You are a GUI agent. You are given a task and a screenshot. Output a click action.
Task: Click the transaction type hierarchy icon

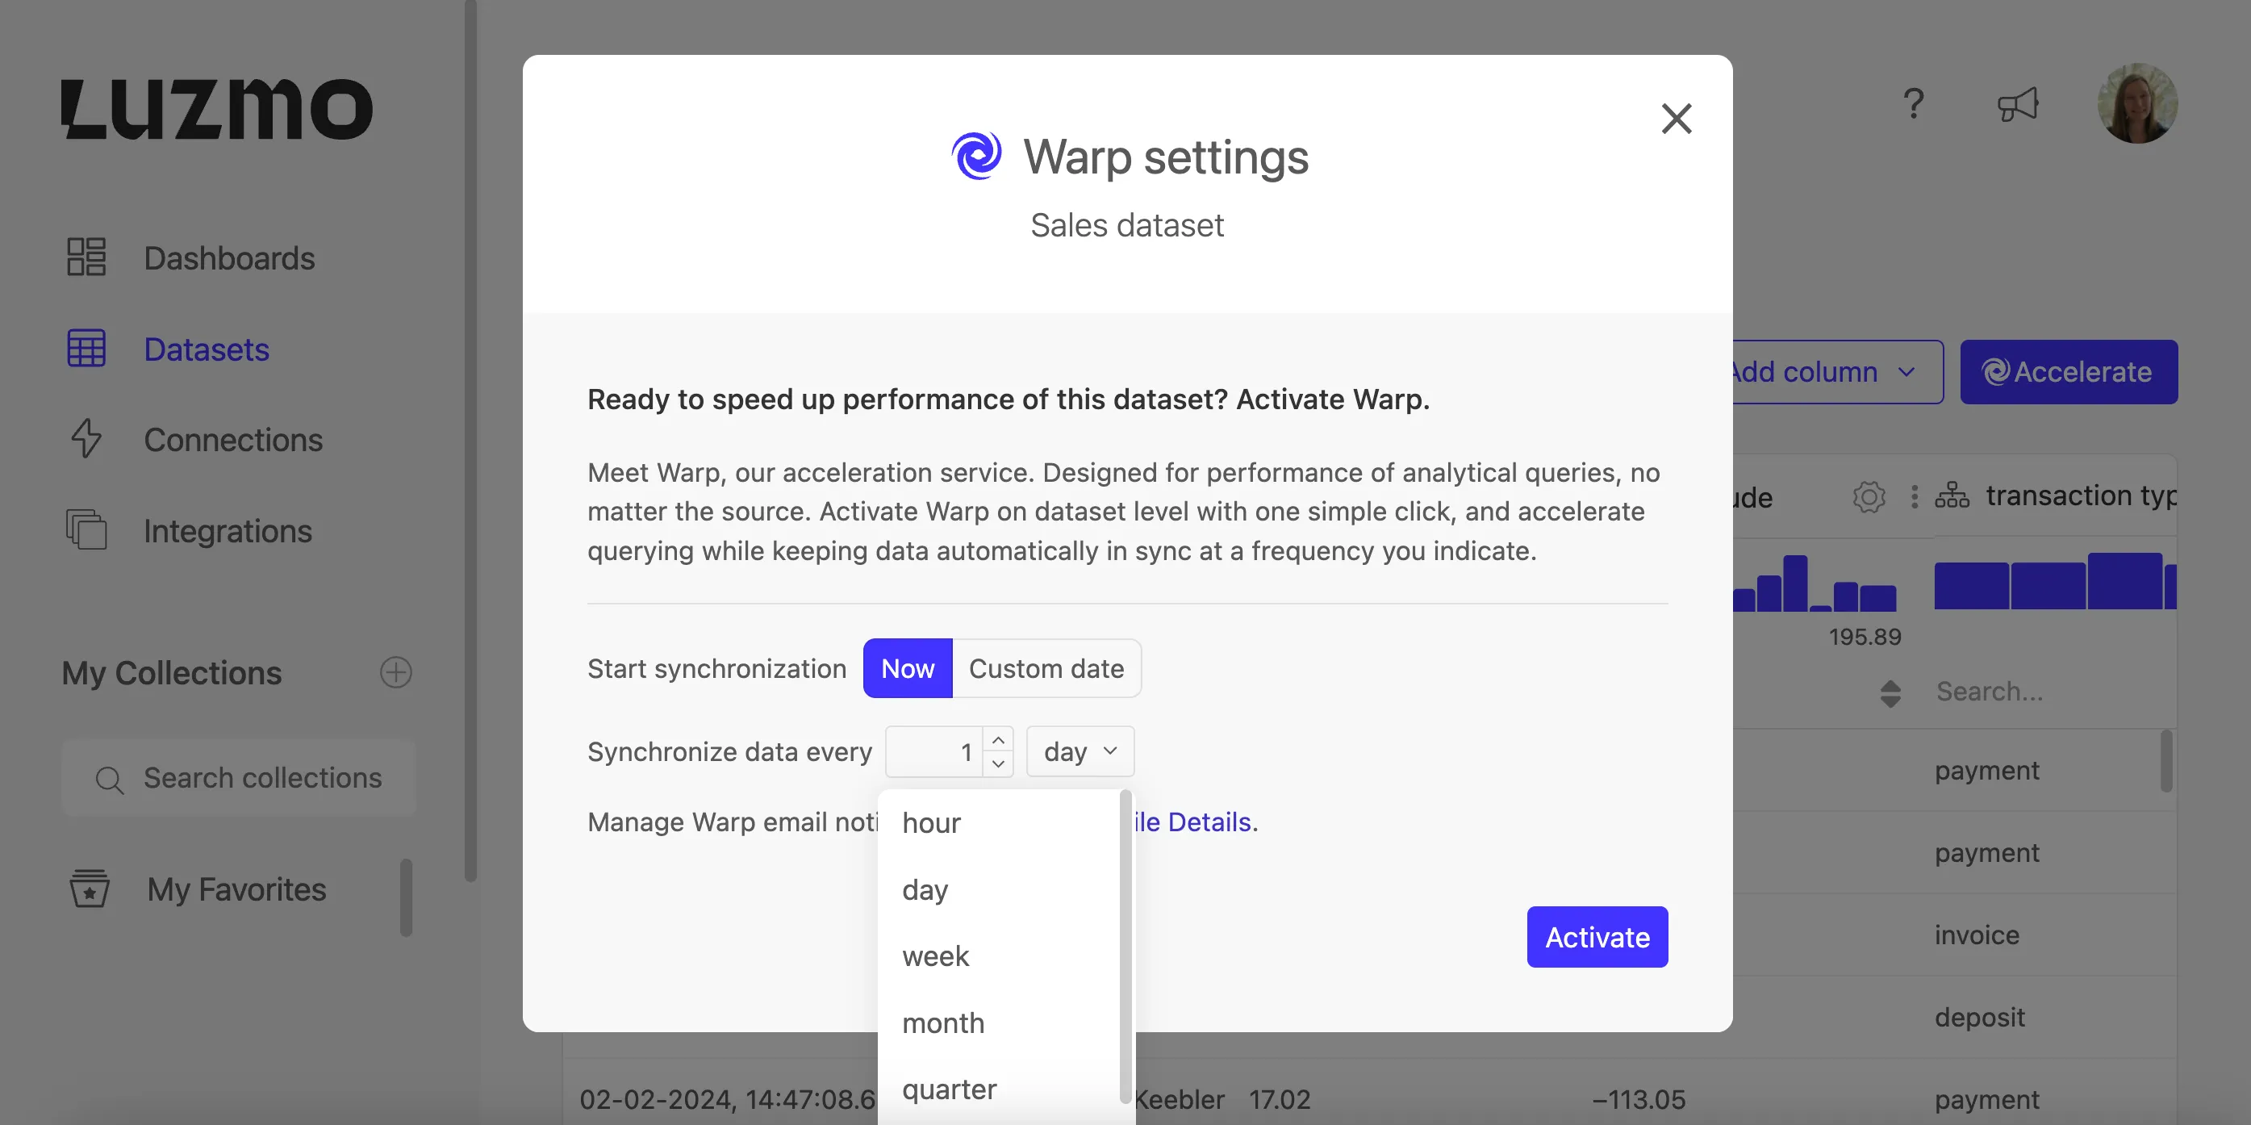click(1952, 496)
